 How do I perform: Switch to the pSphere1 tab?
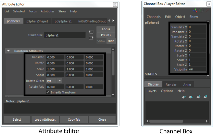(x=13, y=21)
